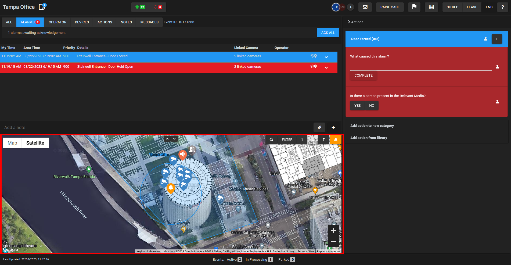
Task: Toggle floor level 1 on the map toolbar
Action: [x=302, y=139]
